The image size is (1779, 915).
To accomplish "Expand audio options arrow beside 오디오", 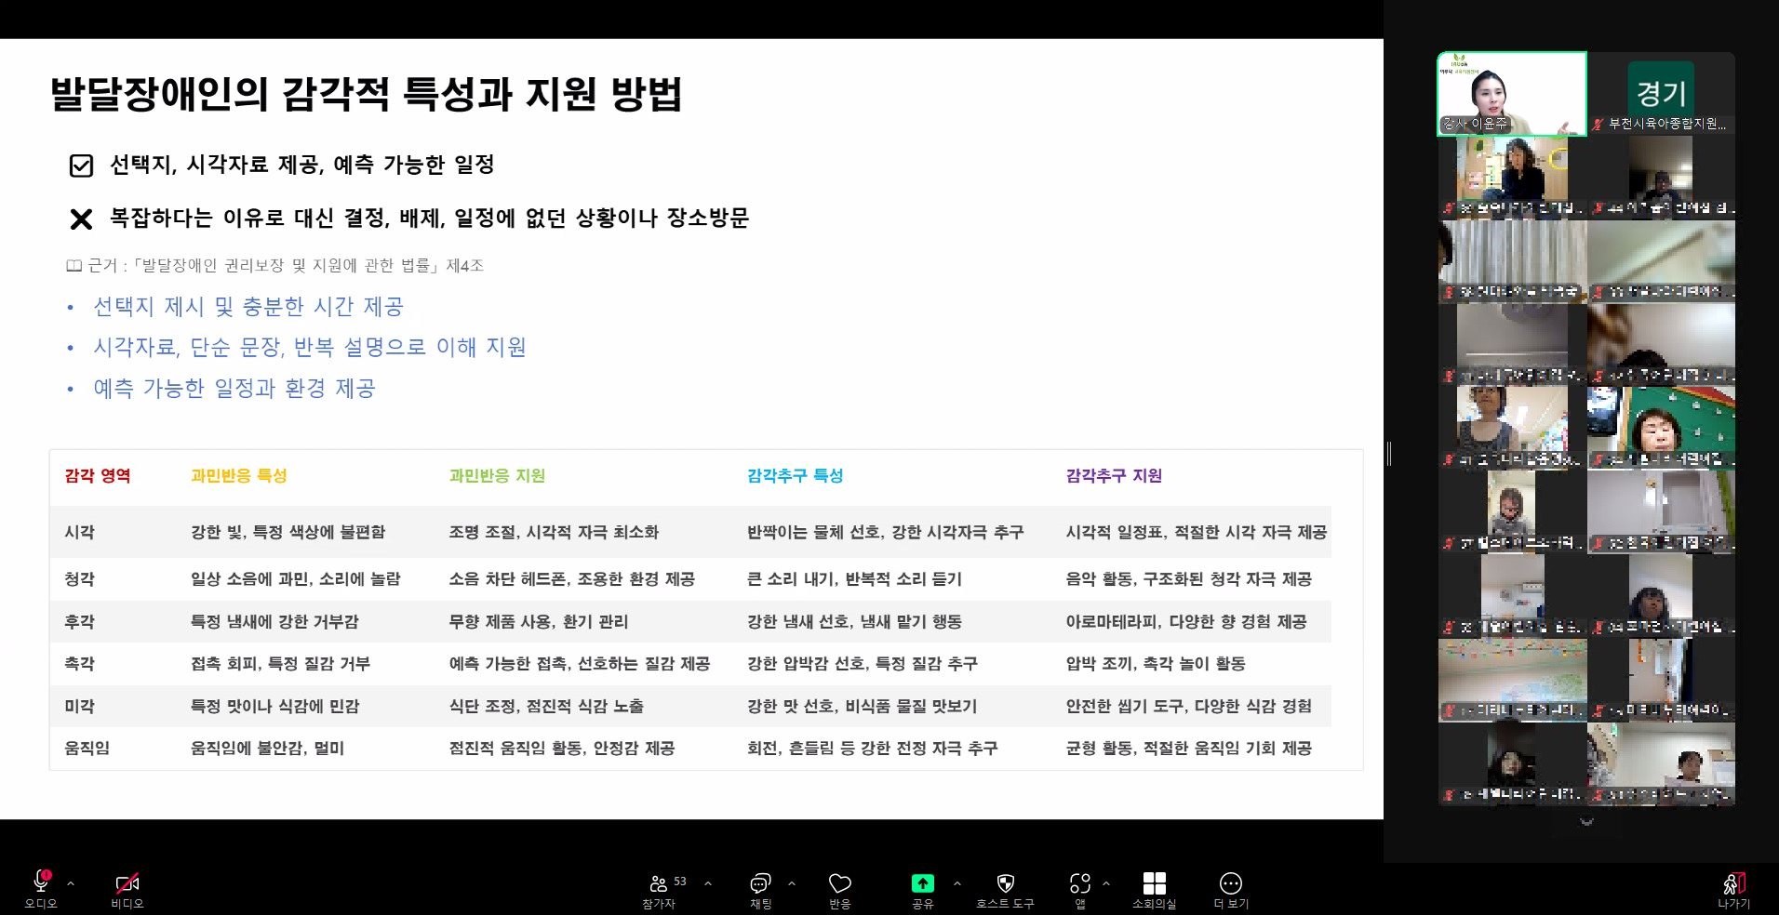I will tap(71, 883).
